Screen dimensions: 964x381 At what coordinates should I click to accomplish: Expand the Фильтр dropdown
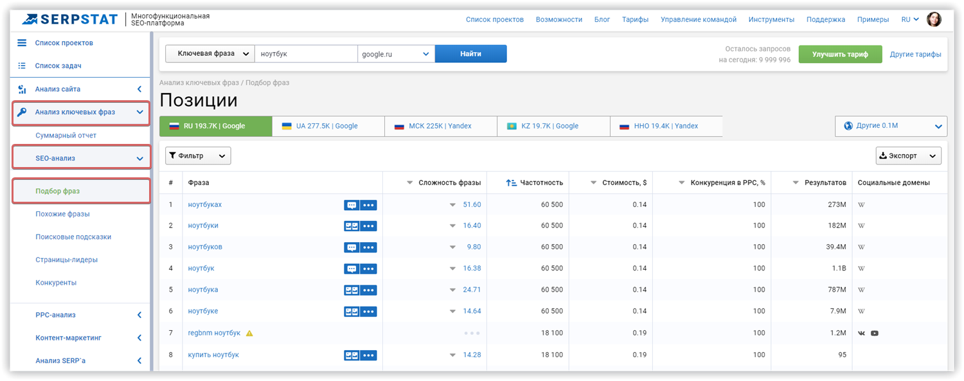198,155
